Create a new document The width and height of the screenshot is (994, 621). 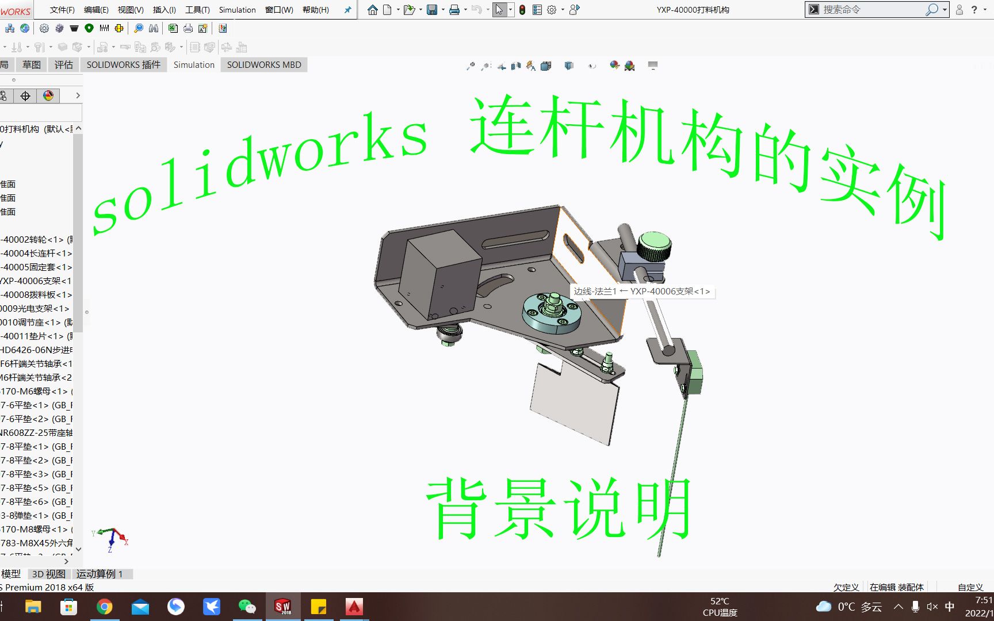point(387,10)
